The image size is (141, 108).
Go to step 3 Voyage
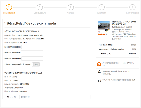(71, 7)
